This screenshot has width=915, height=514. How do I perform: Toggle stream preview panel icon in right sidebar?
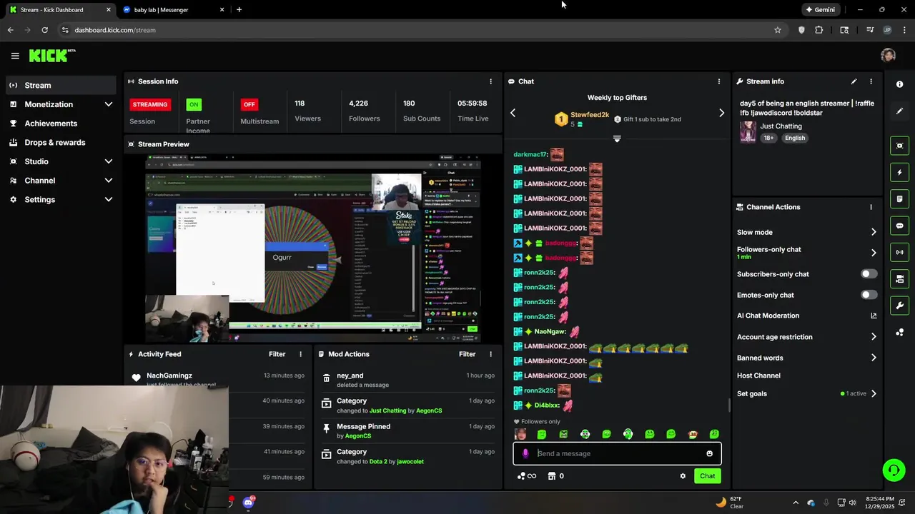(899, 146)
